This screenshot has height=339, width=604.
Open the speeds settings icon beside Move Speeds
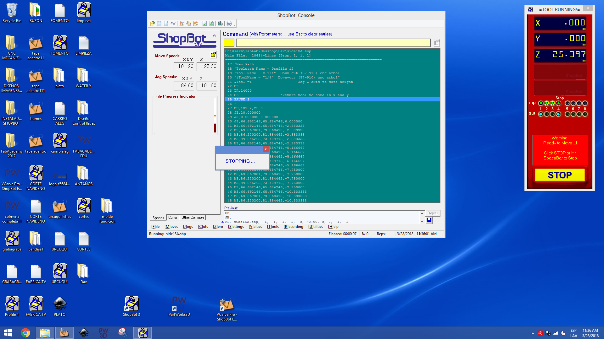214,55
